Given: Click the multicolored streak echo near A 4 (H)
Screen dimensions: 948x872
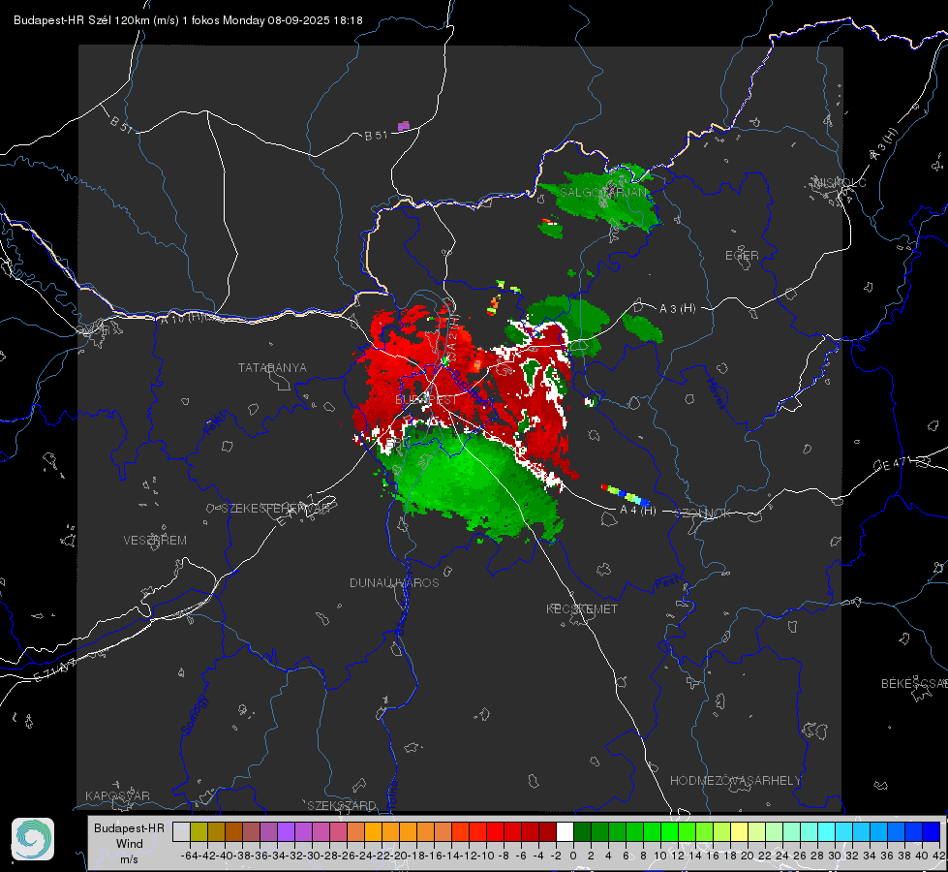Looking at the screenshot, I should click(x=626, y=495).
